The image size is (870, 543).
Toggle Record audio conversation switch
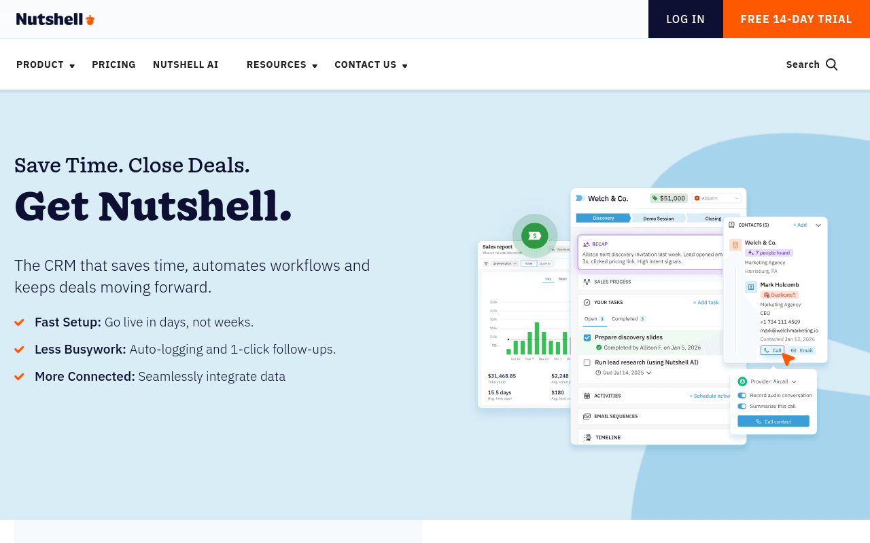point(742,395)
